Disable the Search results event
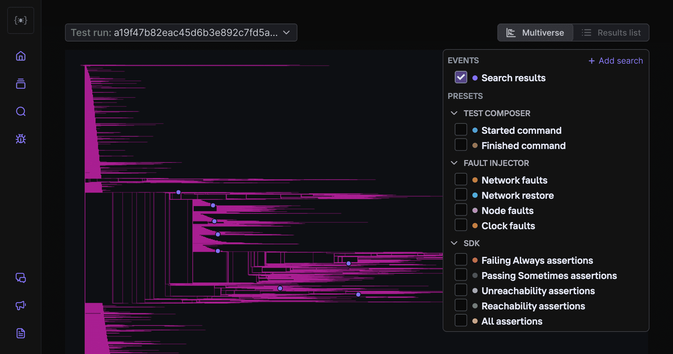 (461, 77)
